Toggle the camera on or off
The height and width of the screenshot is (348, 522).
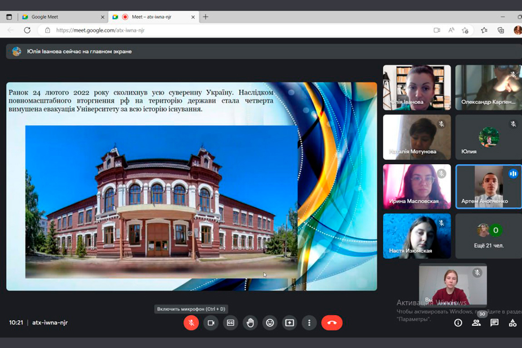(x=211, y=322)
